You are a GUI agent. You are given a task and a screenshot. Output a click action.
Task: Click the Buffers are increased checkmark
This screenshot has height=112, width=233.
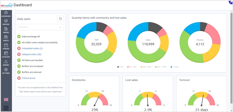click(19, 66)
